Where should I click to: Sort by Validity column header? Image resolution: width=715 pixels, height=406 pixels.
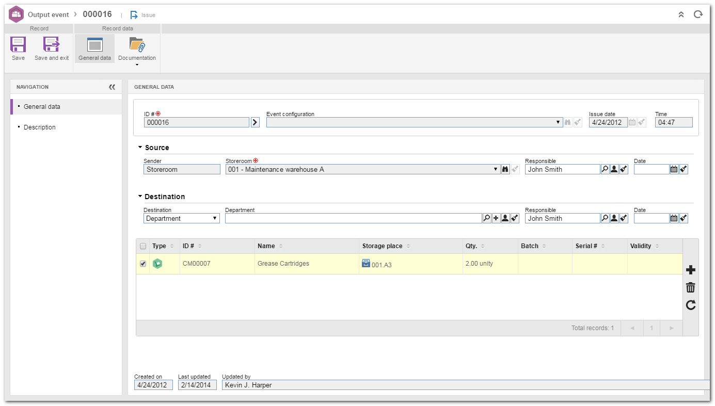[x=655, y=246]
